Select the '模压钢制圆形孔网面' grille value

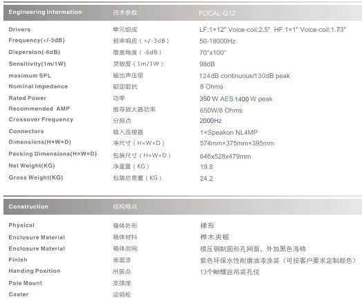pyautogui.click(x=230, y=249)
